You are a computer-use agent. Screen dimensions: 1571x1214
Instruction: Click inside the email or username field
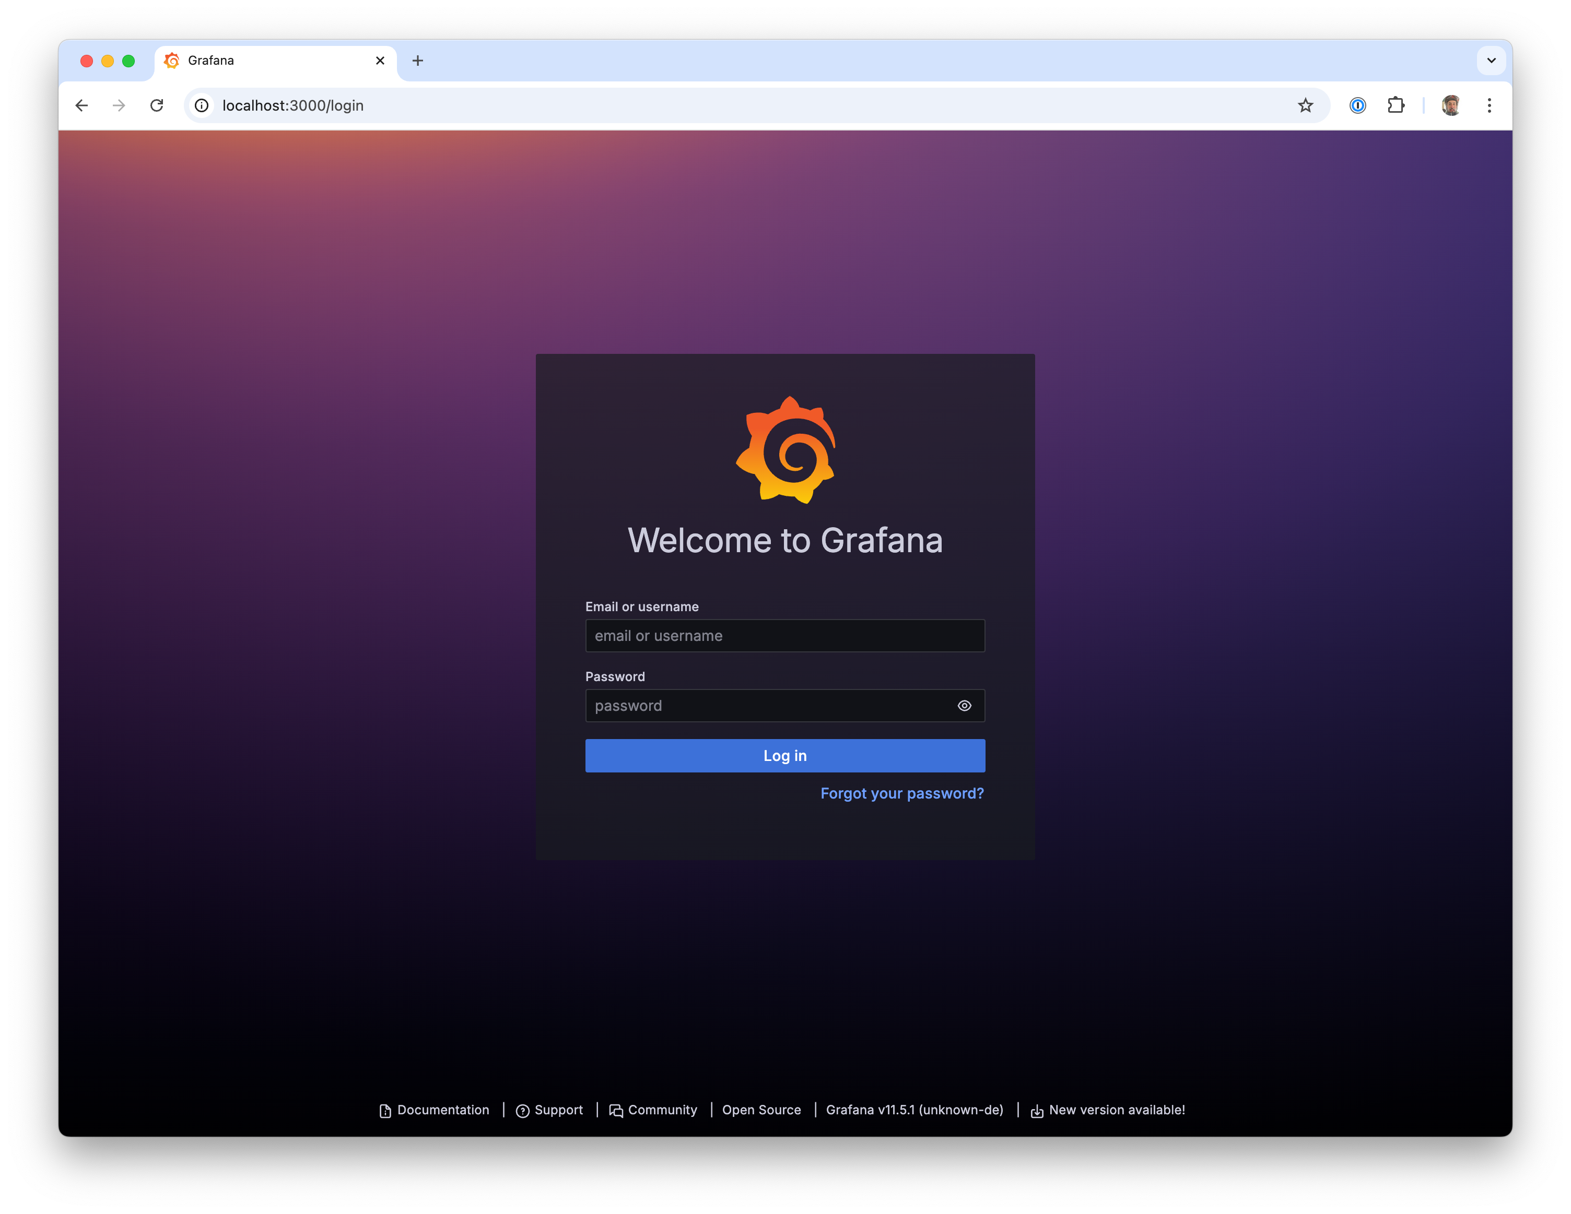pyautogui.click(x=785, y=635)
